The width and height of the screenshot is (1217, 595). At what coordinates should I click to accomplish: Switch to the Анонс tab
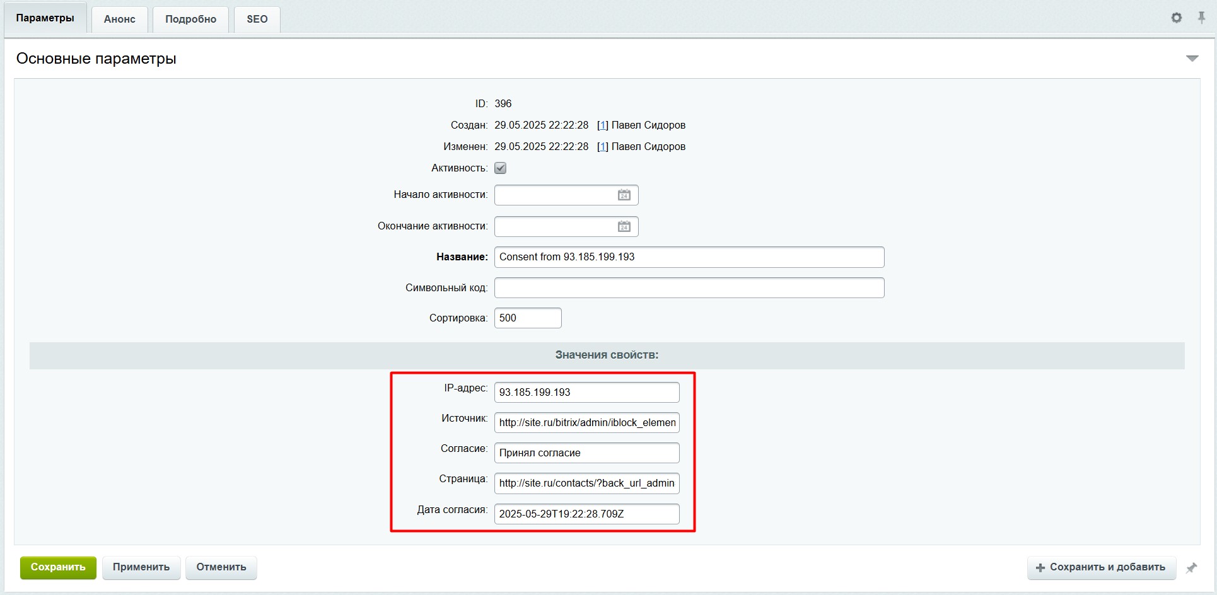pos(120,20)
